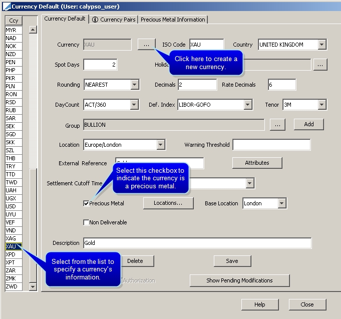This screenshot has height=319, width=341.
Task: Select XAU in the currency list
Action: [x=14, y=246]
